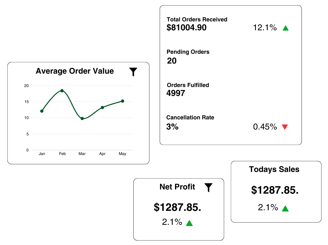
Task: Click the Todays Sales card title
Action: pos(274,169)
